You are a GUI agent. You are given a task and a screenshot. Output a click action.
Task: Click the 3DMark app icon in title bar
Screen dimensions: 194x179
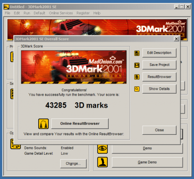(6, 7)
